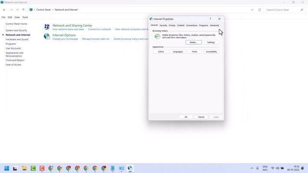This screenshot has height=173, width=308.
Task: Close the Internet Properties dialog
Action: [x=219, y=19]
